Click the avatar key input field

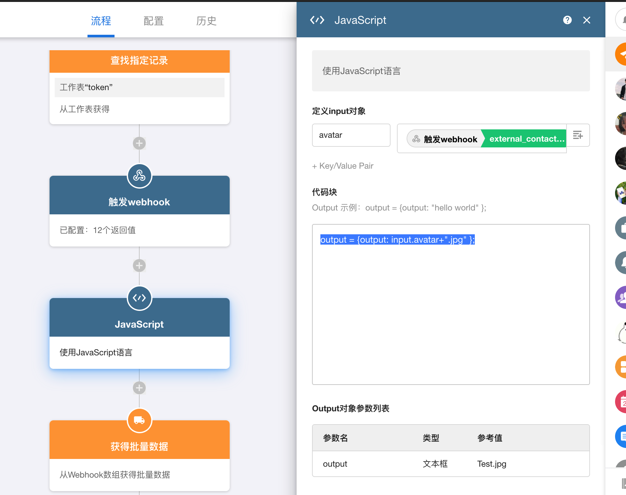tap(351, 135)
